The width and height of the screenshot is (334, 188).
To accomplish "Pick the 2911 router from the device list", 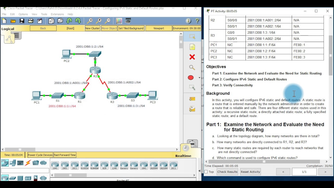I will pos(75,166).
